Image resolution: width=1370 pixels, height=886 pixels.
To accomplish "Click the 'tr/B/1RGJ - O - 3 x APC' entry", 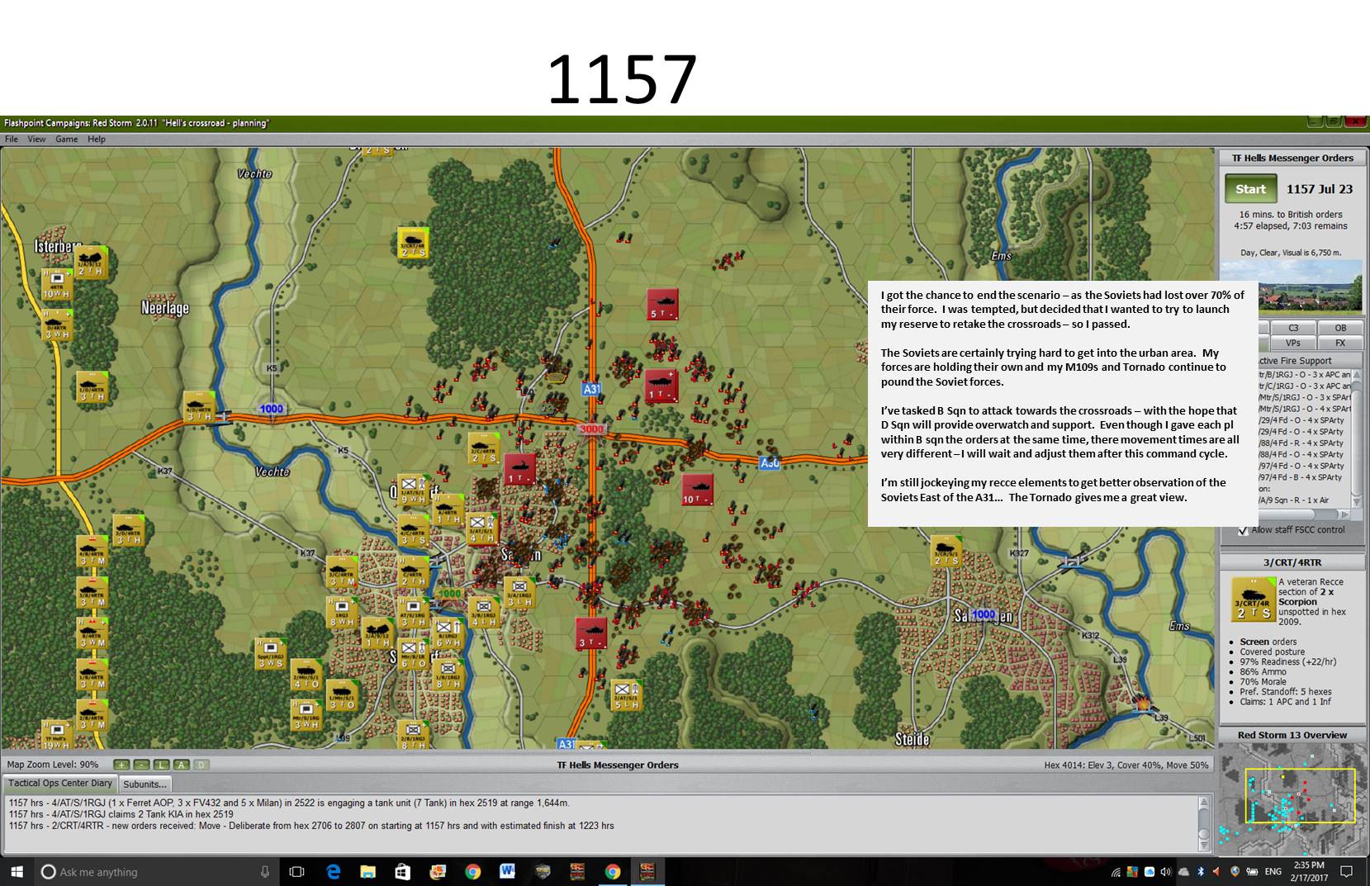I will (1304, 374).
